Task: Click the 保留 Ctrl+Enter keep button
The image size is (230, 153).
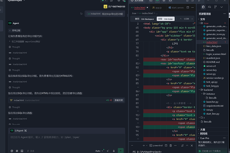Action: pyautogui.click(x=166, y=19)
